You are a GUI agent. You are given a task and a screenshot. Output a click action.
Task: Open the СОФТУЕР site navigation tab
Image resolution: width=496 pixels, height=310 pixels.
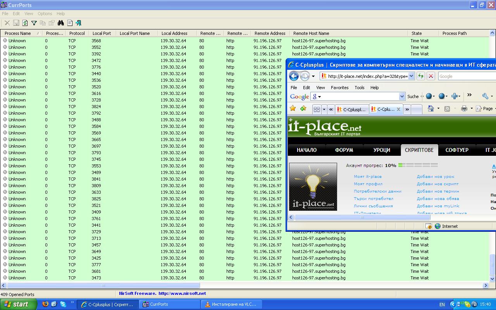457,150
